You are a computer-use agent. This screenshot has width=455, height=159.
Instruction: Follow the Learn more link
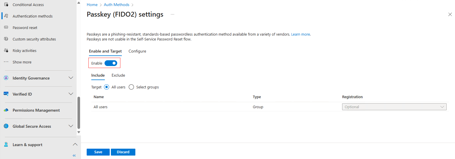coord(300,34)
